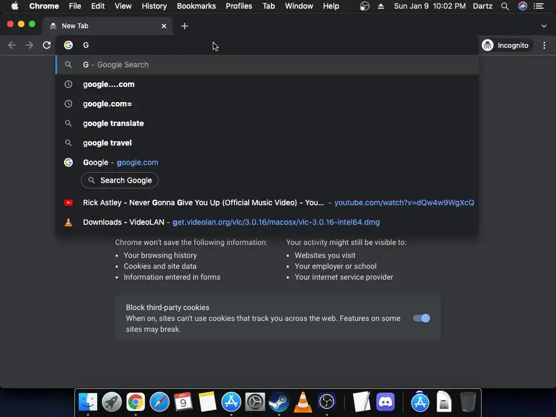This screenshot has width=556, height=417.
Task: Click the Google icon in the address bar
Action: [x=68, y=45]
